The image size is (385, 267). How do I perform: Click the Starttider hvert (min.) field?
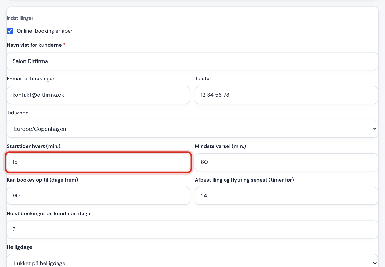(x=98, y=162)
